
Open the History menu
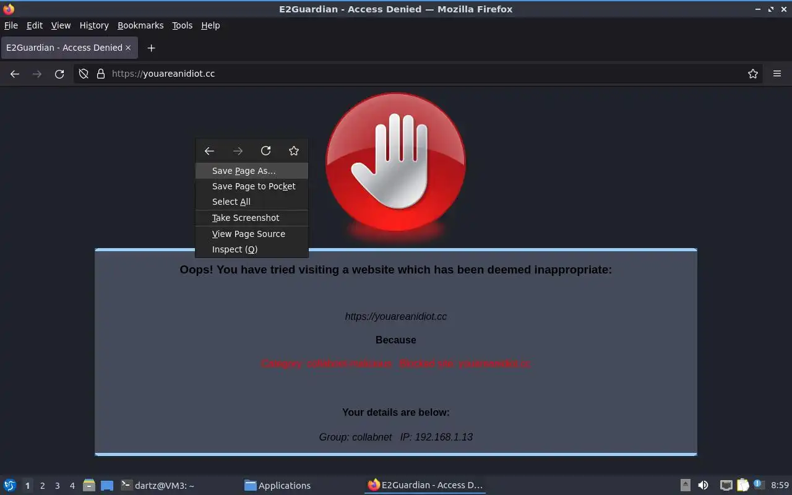[94, 25]
